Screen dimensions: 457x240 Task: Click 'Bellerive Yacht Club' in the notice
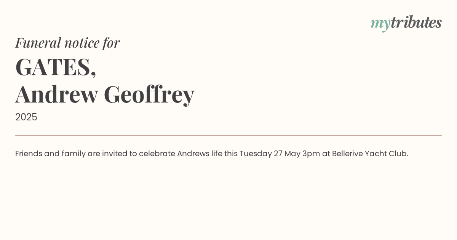(x=369, y=154)
